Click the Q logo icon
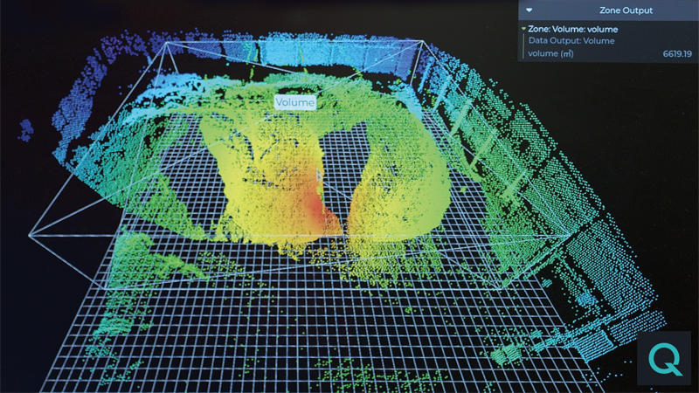Image resolution: width=699 pixels, height=393 pixels. 662,358
